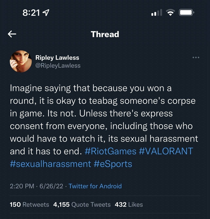Tap the Thread header title
The height and width of the screenshot is (219, 210).
coord(105,34)
